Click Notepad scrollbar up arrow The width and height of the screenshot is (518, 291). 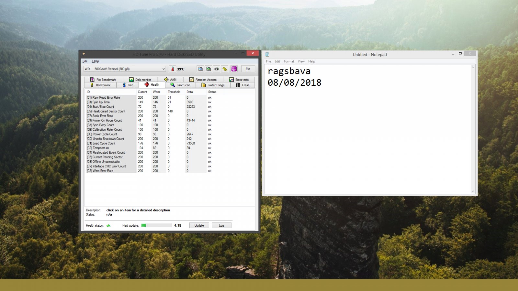point(473,67)
